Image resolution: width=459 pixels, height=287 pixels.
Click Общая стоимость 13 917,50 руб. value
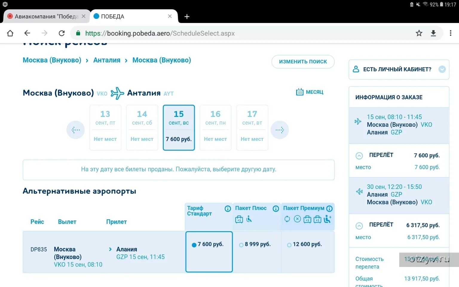pos(422,279)
